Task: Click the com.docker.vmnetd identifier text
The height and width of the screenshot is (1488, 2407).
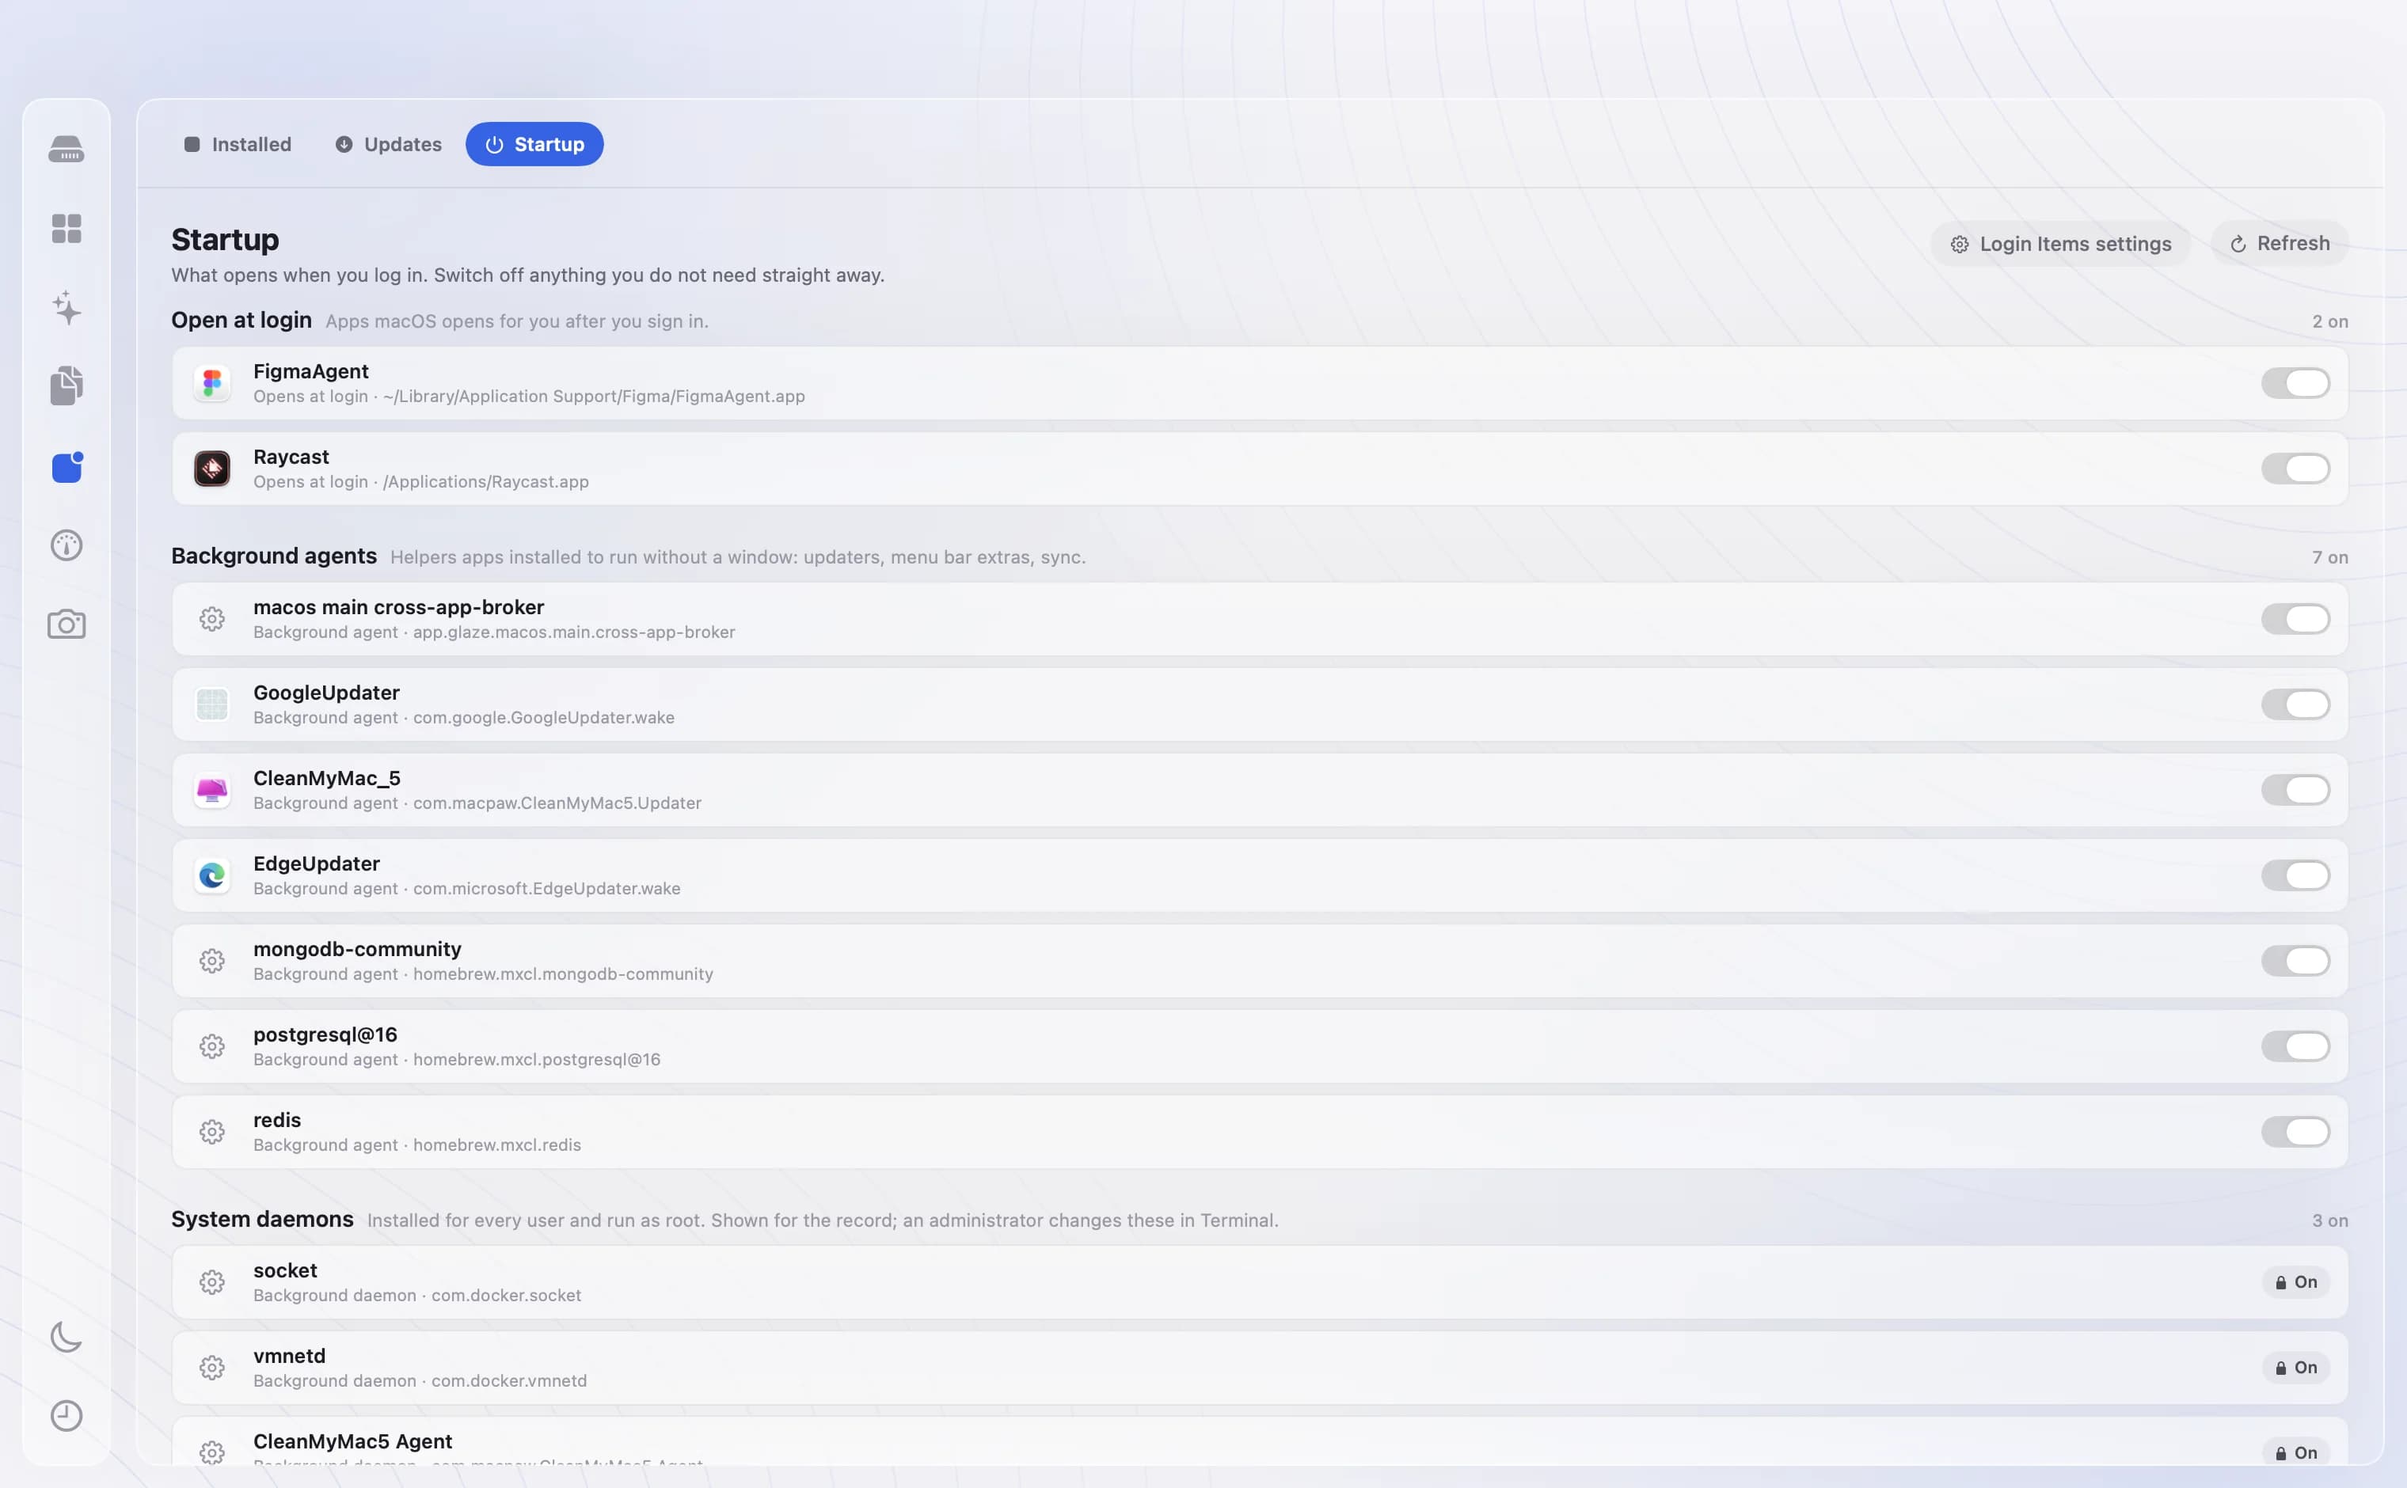Action: click(x=509, y=1382)
